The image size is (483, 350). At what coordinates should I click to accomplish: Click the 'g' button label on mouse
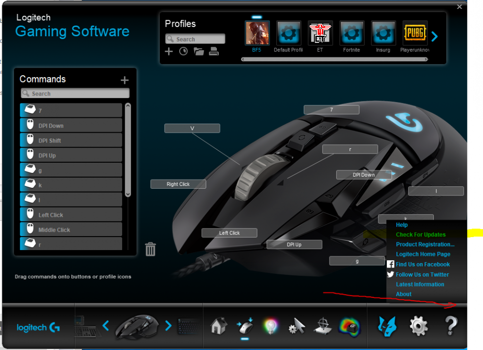point(357,261)
